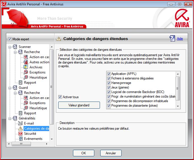Click the Sécurité red icon
194x160 pixels.
20,133
